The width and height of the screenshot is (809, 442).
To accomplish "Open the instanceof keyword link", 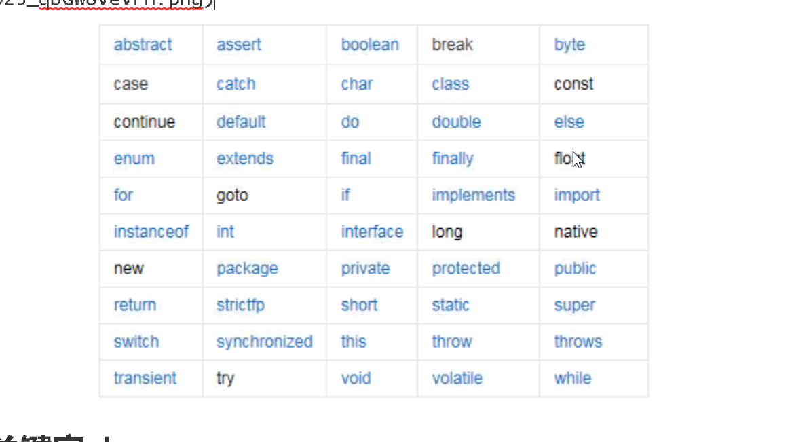I will click(151, 232).
